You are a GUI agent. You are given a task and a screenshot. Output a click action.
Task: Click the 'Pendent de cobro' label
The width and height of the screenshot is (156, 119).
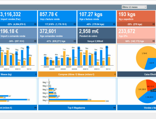click(88, 36)
